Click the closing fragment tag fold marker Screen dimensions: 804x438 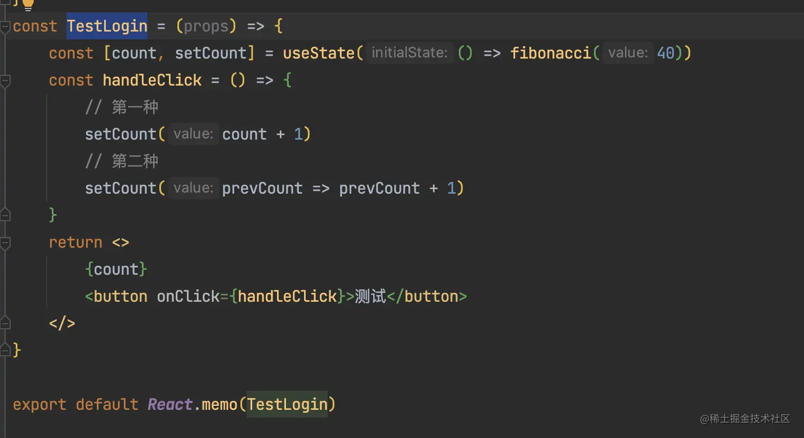click(x=5, y=323)
